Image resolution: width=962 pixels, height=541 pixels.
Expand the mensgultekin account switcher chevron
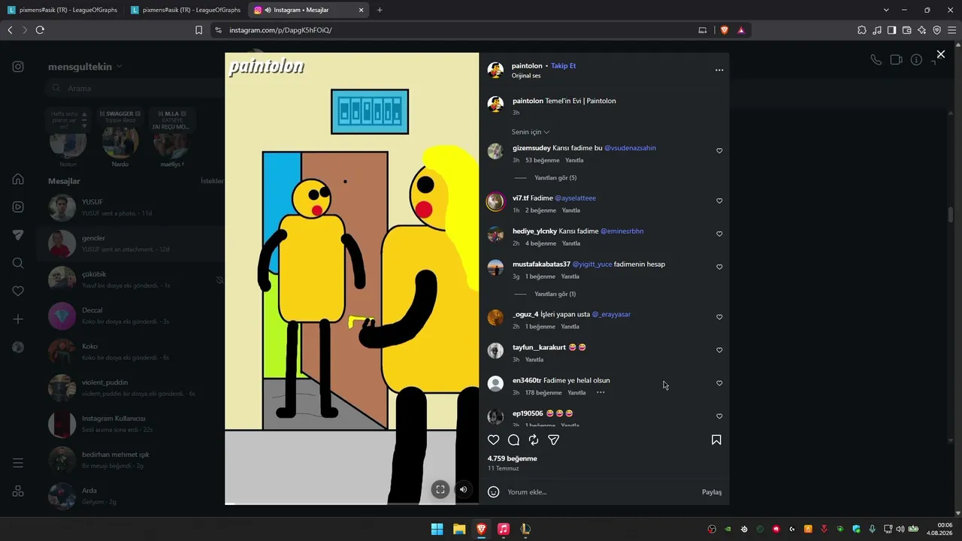(119, 67)
